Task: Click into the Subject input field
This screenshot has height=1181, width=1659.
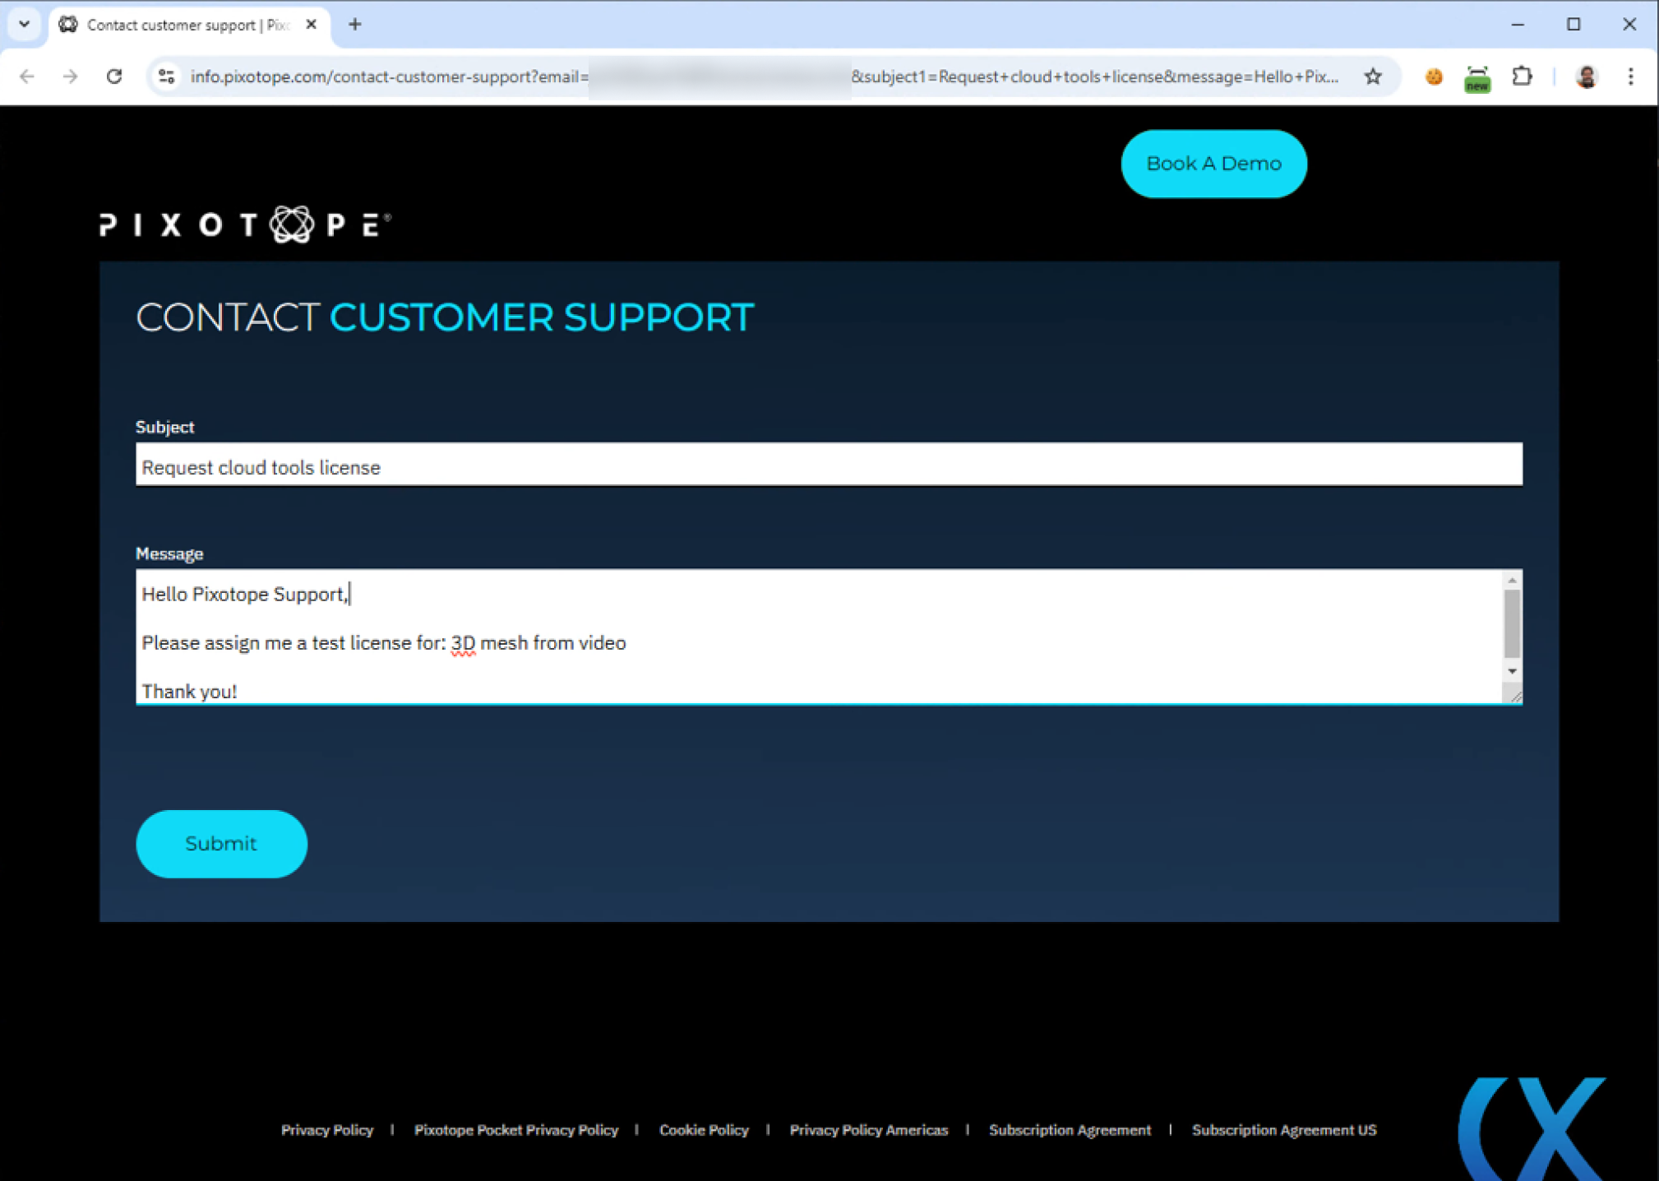Action: [x=828, y=466]
